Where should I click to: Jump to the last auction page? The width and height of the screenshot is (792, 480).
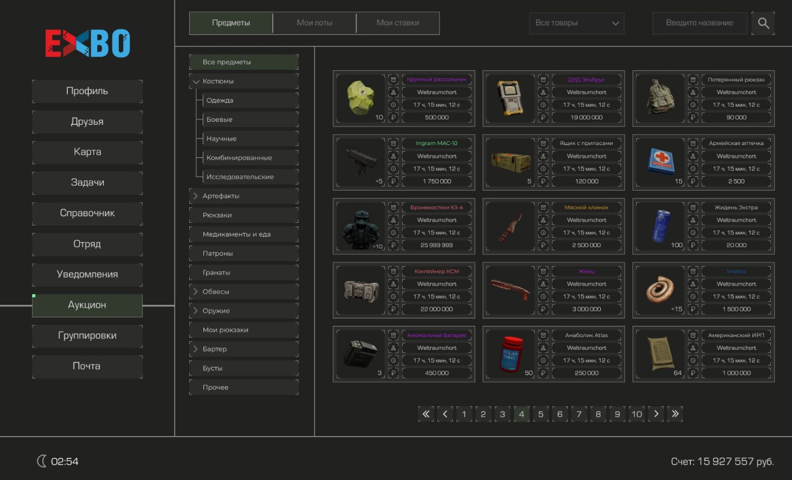pos(675,414)
